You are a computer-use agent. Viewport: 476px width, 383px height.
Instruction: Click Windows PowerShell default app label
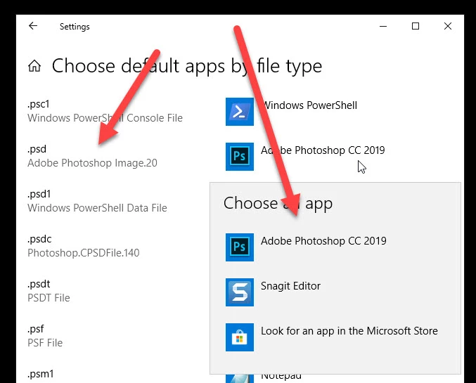[x=309, y=105]
